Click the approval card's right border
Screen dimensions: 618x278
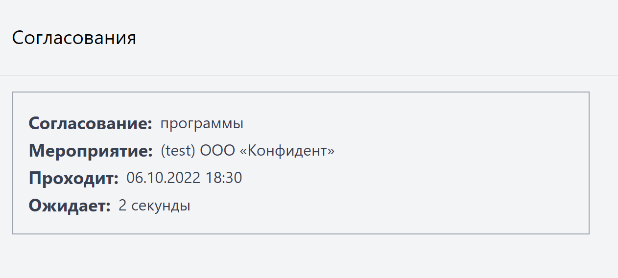(589, 163)
